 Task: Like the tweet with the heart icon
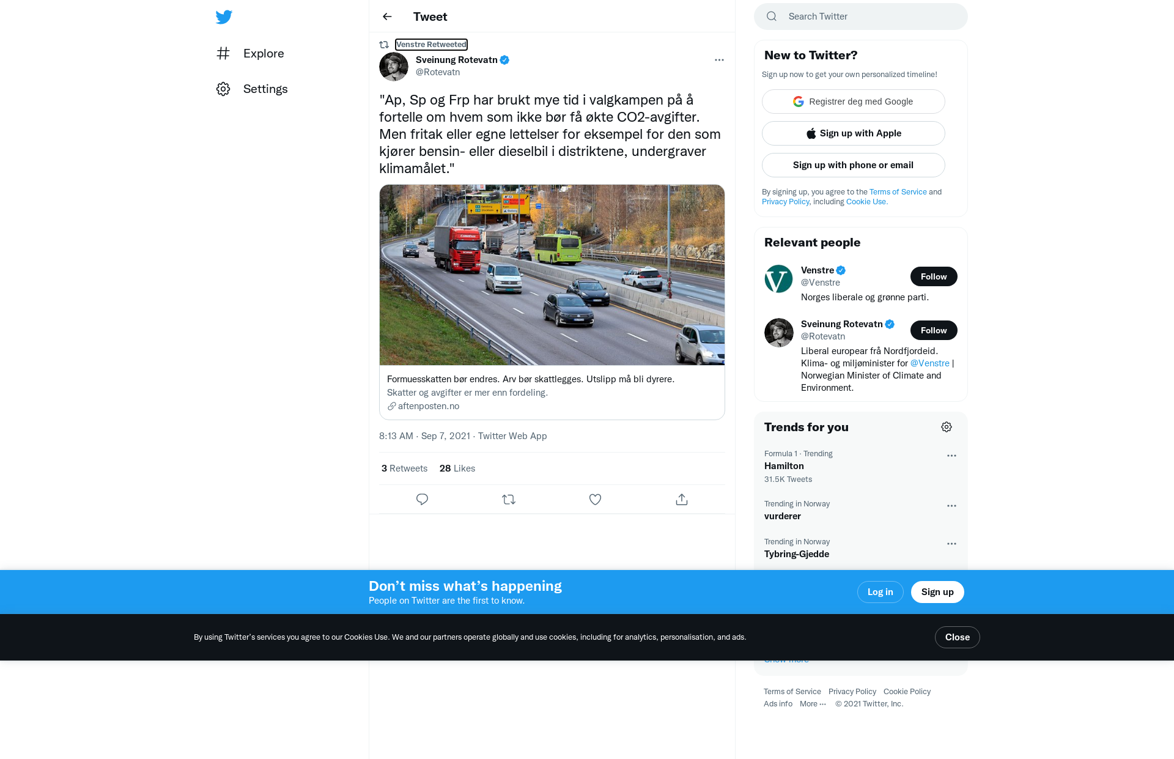595,500
